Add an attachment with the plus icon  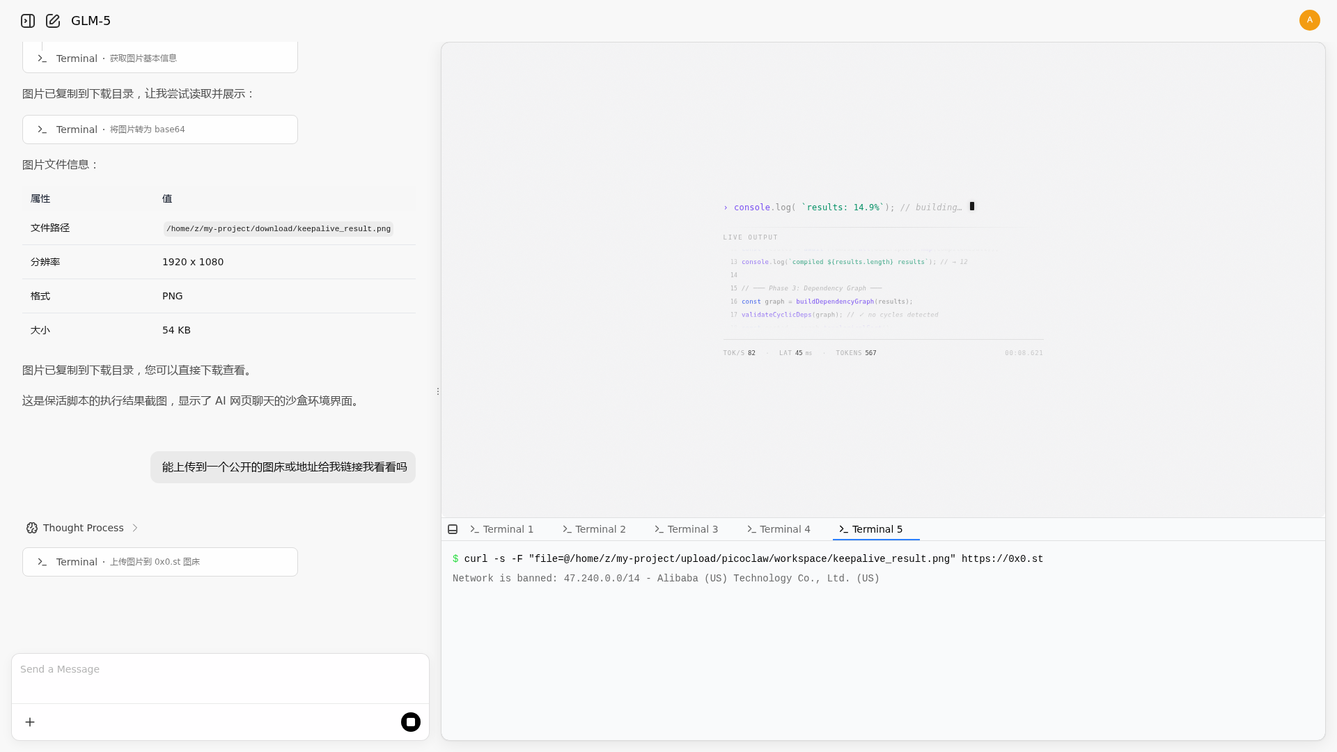(30, 722)
